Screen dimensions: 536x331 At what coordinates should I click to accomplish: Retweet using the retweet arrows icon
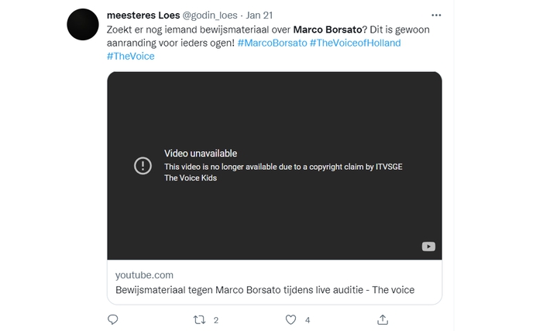click(199, 319)
